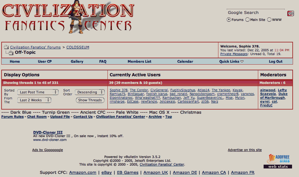
Task: Open the DVD-Cloner III ad link
Action: click(48, 132)
